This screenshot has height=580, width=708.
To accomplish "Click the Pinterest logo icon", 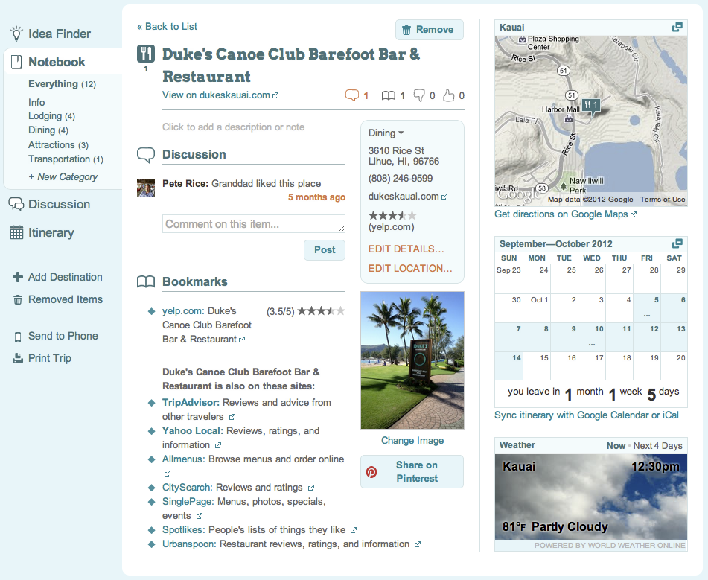I will tap(371, 472).
